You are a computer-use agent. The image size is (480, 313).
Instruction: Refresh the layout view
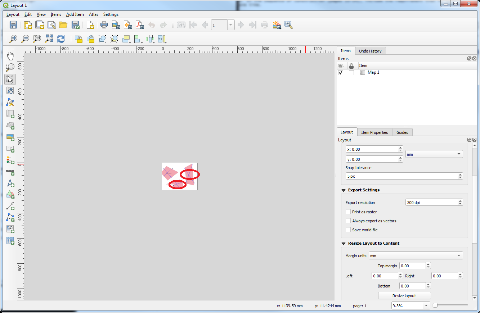tap(61, 38)
